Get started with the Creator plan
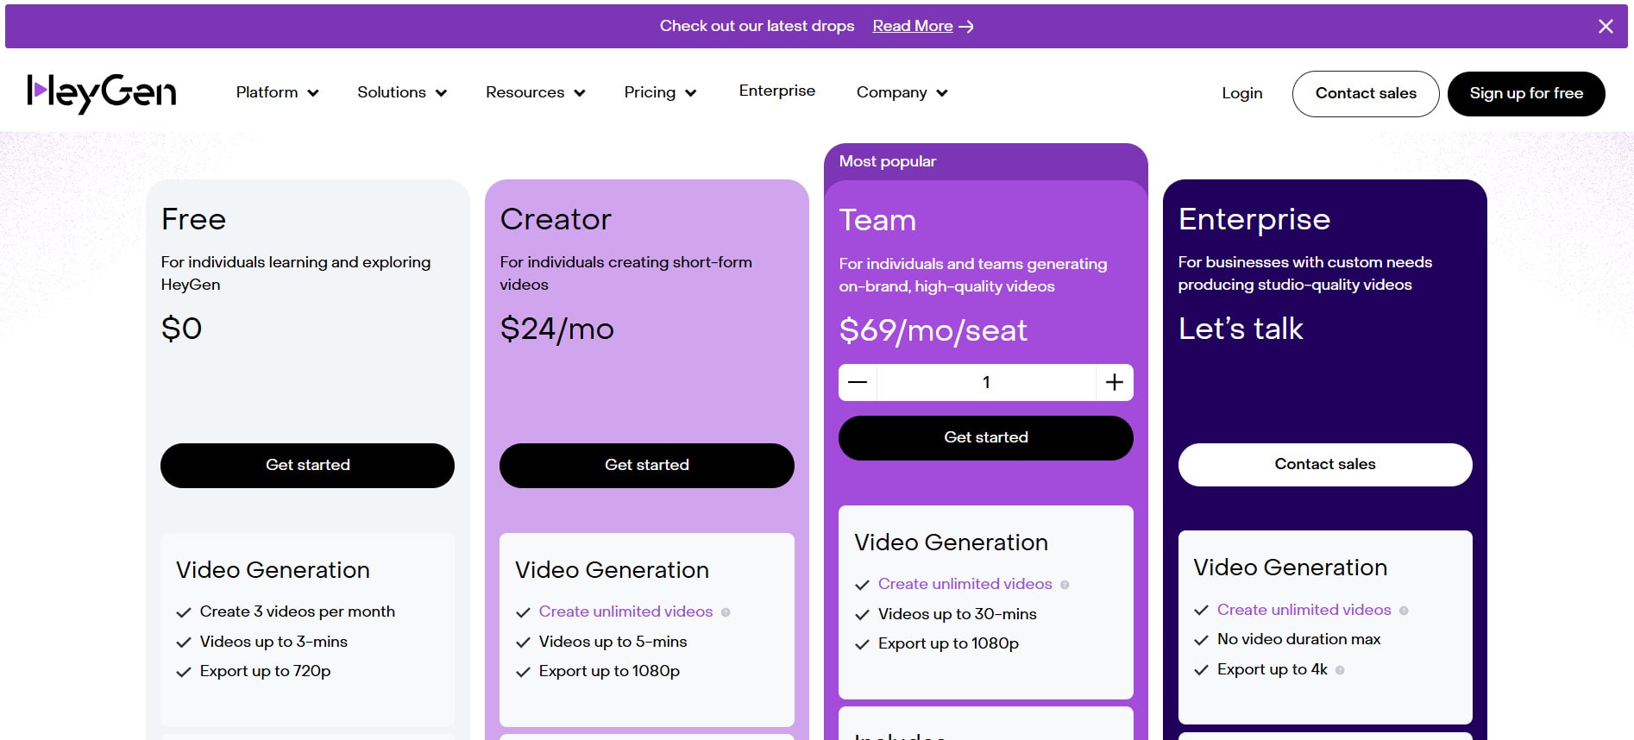 (x=647, y=466)
